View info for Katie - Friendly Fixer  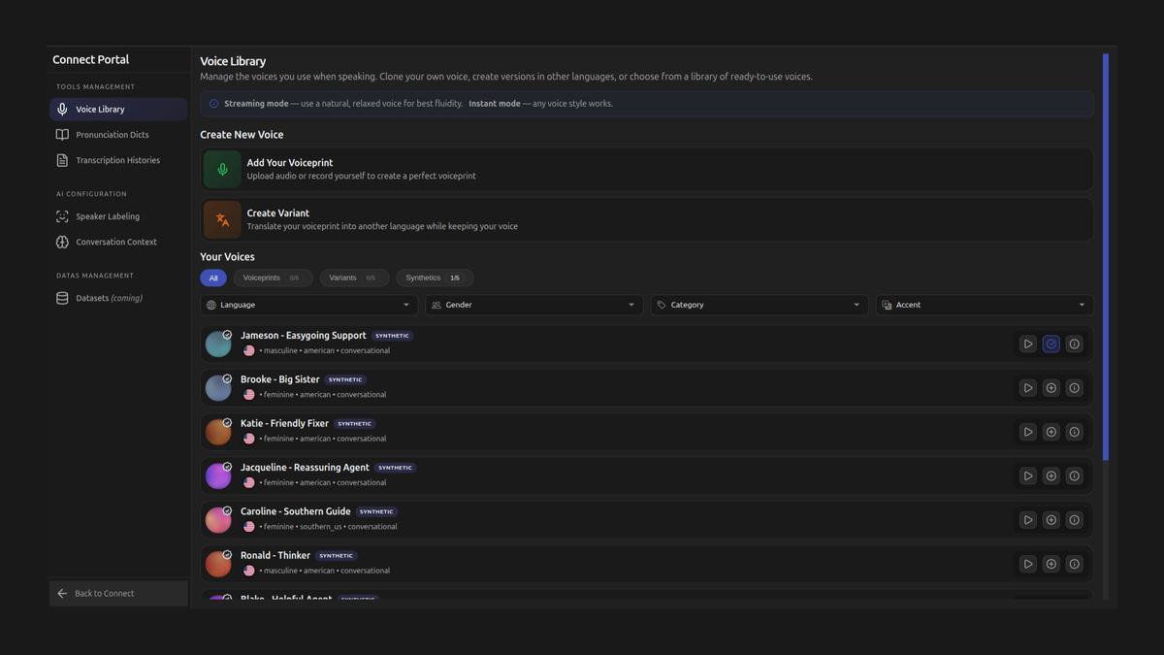point(1075,432)
